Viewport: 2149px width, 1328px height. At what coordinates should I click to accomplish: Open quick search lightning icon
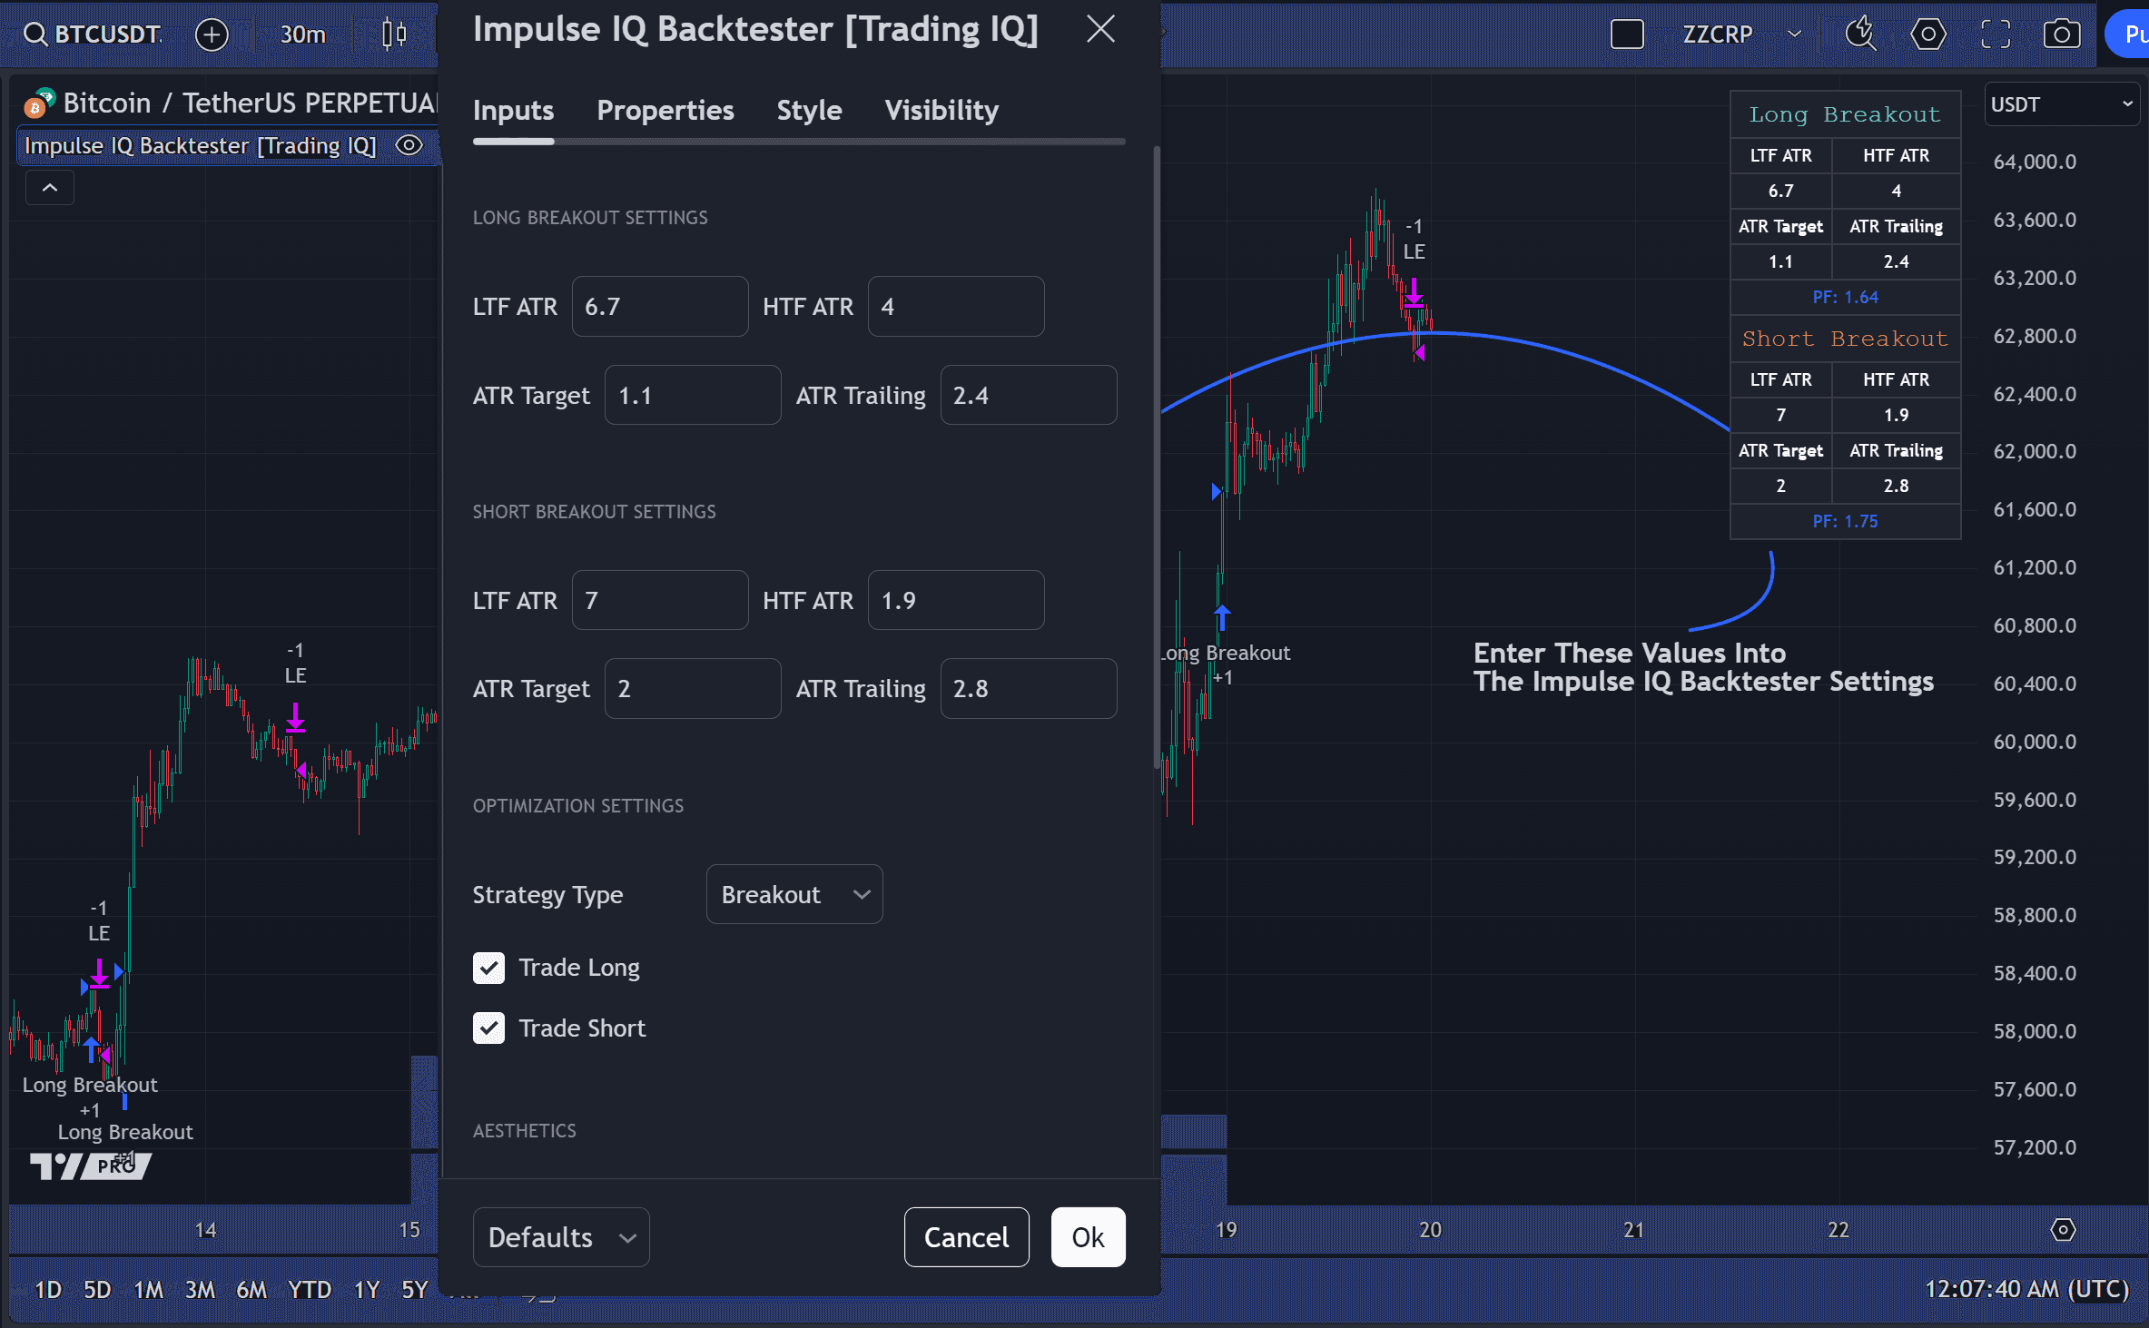1860,34
